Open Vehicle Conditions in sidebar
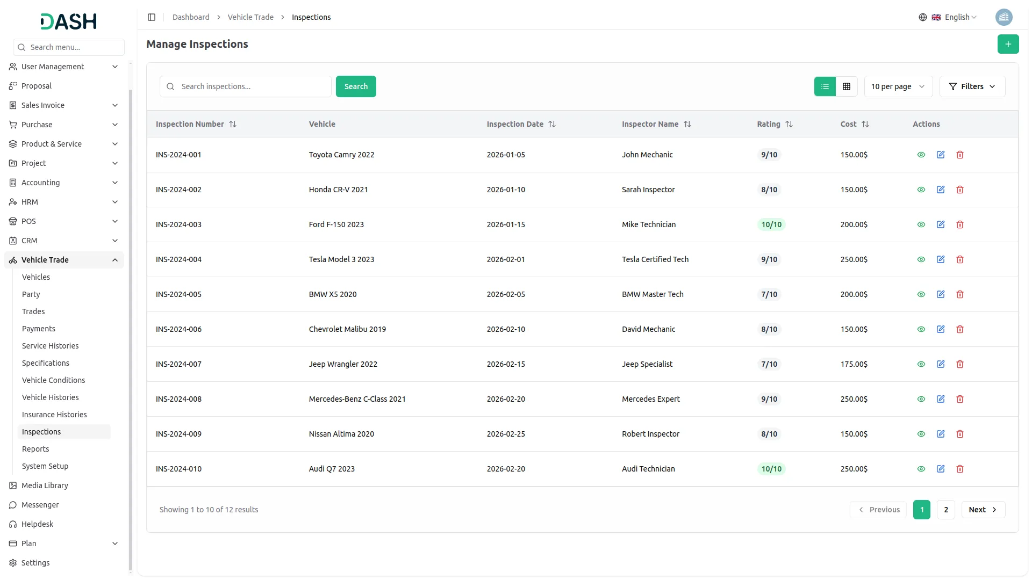 pyautogui.click(x=53, y=380)
